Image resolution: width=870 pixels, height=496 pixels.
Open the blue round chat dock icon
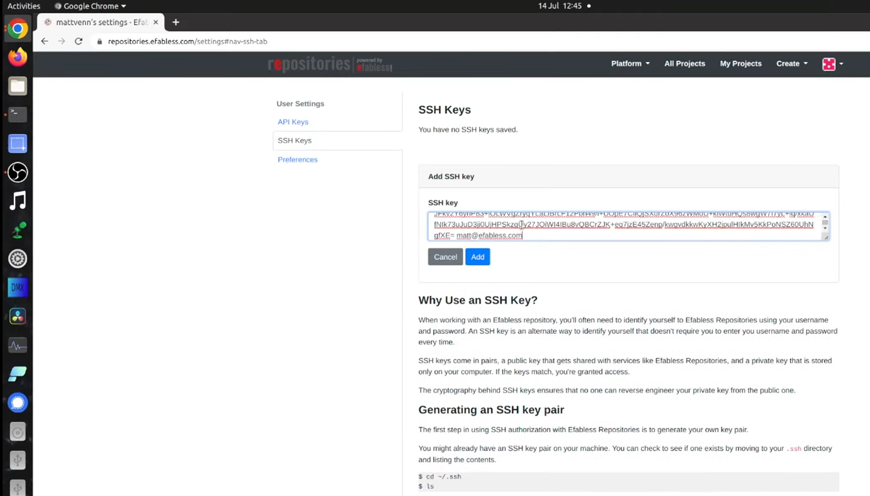tap(18, 403)
